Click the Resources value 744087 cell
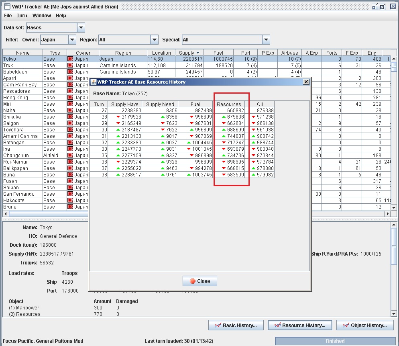 [x=229, y=136]
